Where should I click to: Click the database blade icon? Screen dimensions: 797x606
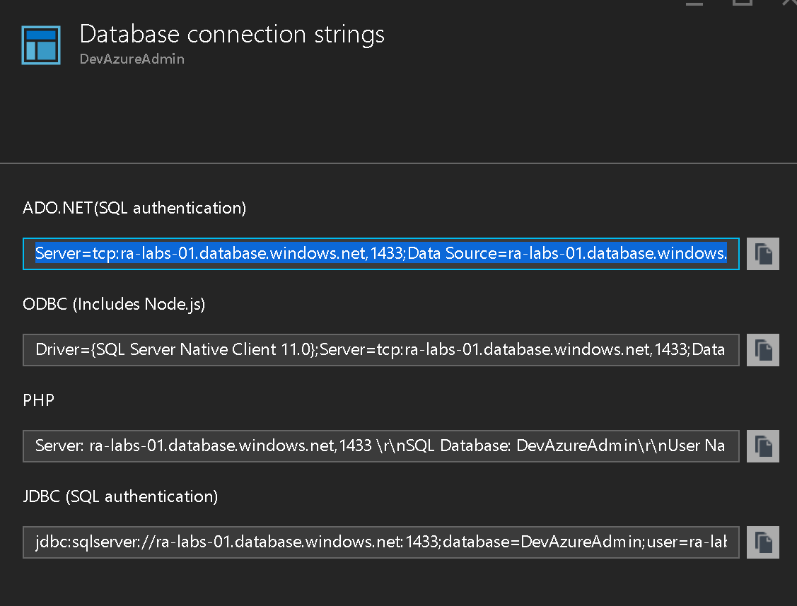(x=41, y=45)
